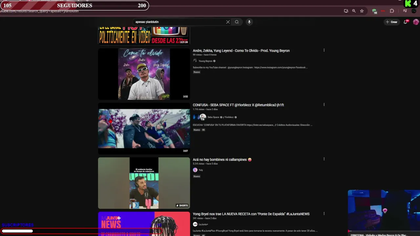The height and width of the screenshot is (236, 420).
Task: Click the Seba Space round channel avatar
Action: [203, 117]
